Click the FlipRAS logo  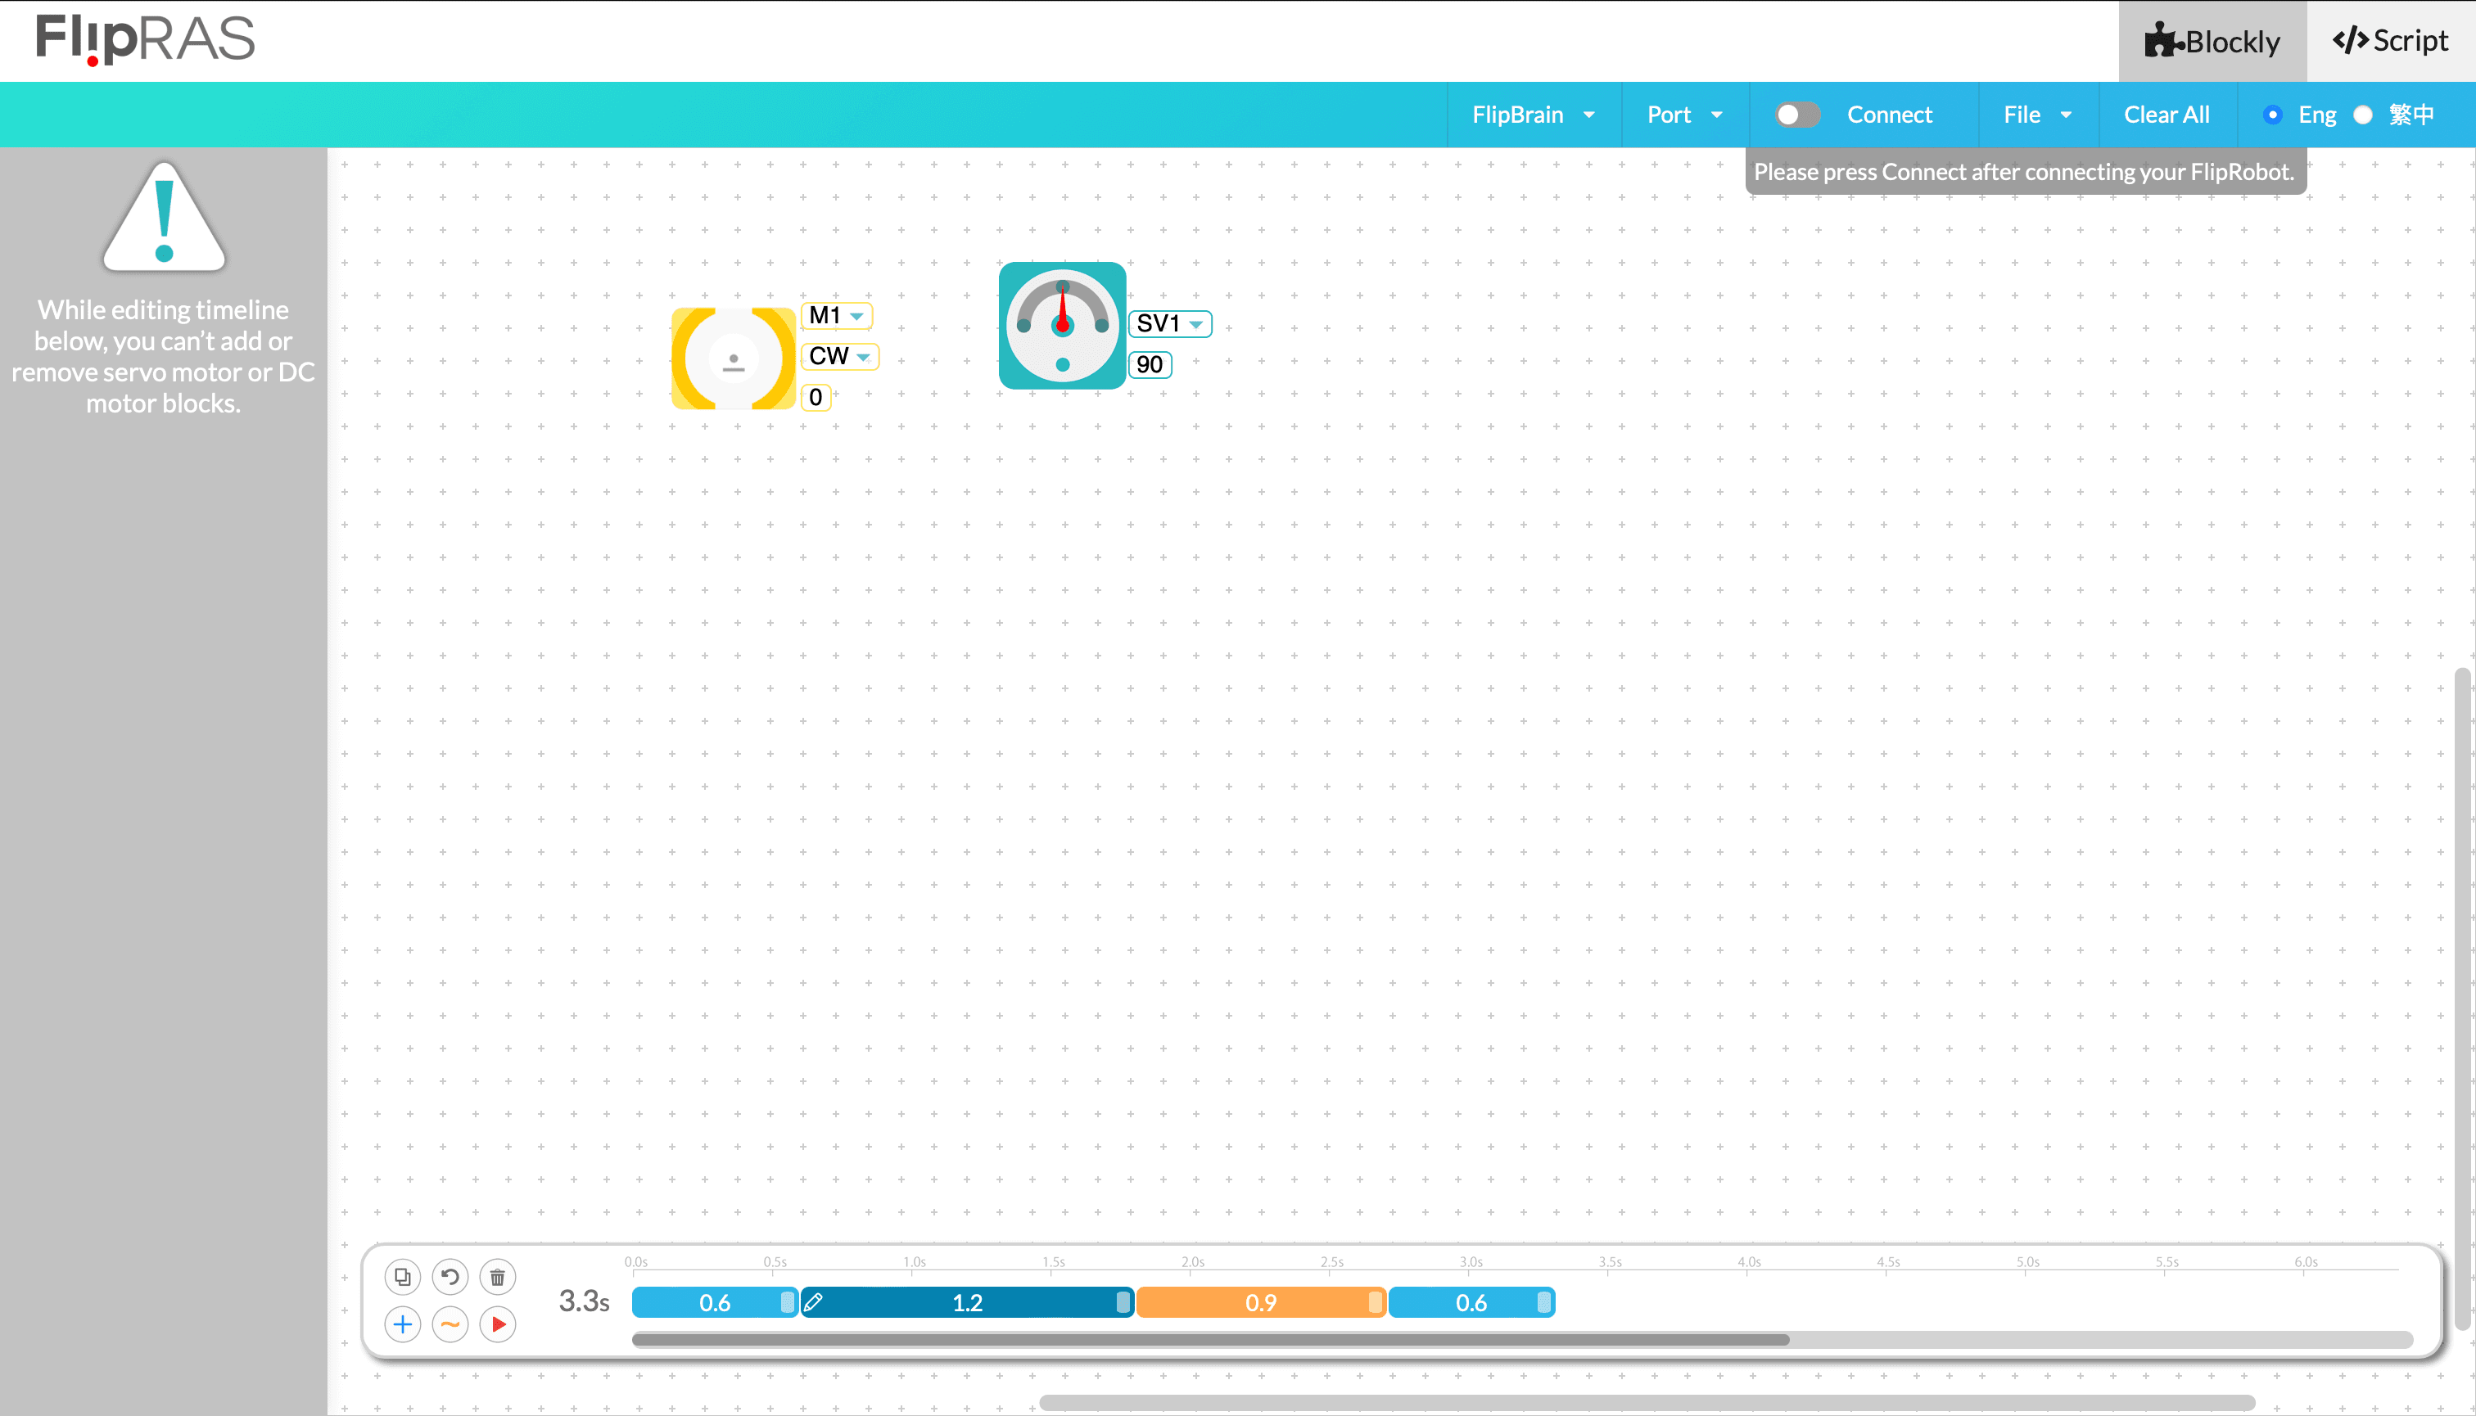click(146, 40)
